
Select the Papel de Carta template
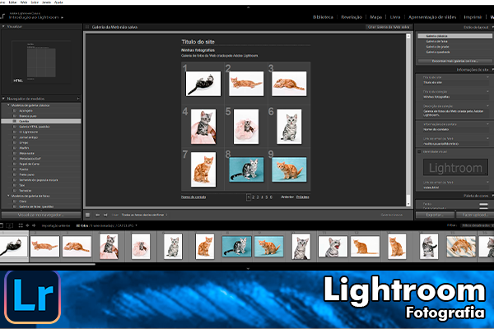click(30, 164)
